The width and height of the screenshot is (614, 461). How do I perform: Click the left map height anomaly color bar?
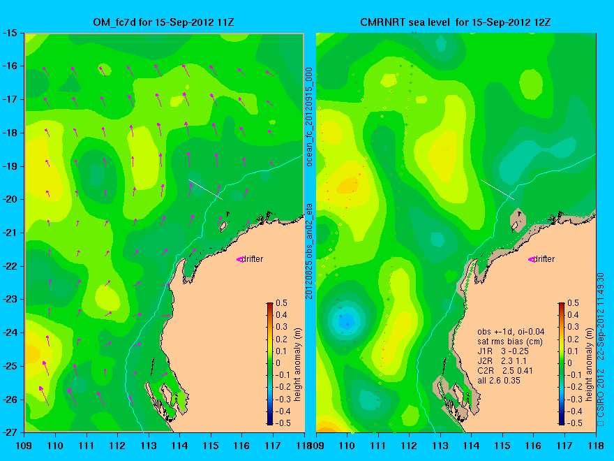coord(270,363)
